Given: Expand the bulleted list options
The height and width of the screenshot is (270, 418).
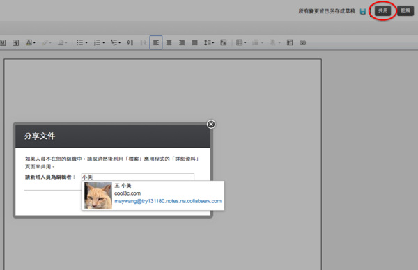Looking at the screenshot, I should [x=82, y=42].
